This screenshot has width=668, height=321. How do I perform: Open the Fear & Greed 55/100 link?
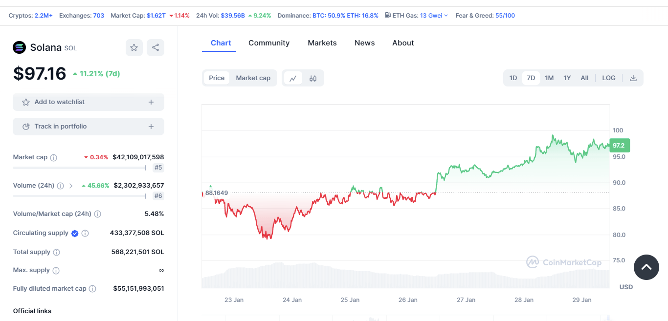tap(505, 16)
